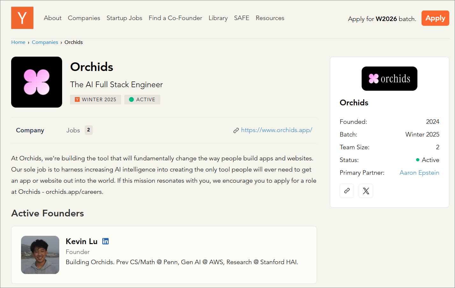Go to Find a Co-Founder page
This screenshot has width=455, height=288.
[175, 18]
